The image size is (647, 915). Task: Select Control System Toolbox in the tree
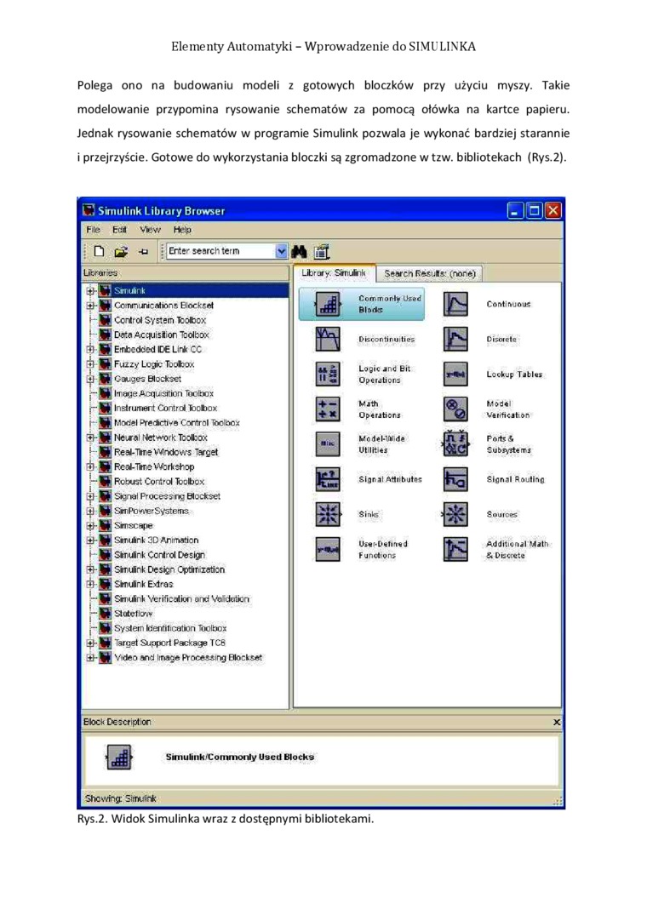pyautogui.click(x=160, y=320)
